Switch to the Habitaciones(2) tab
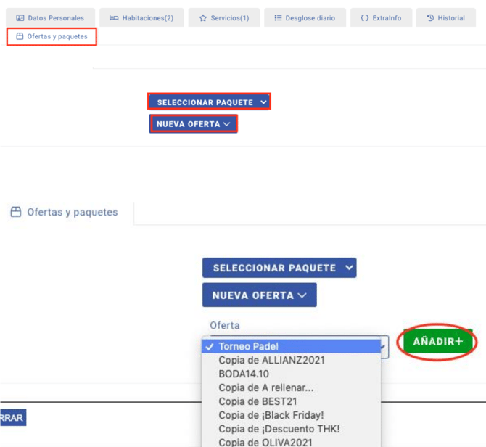 (141, 18)
